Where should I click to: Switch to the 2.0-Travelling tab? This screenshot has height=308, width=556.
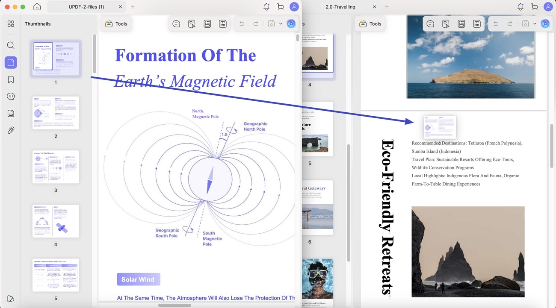pos(340,7)
